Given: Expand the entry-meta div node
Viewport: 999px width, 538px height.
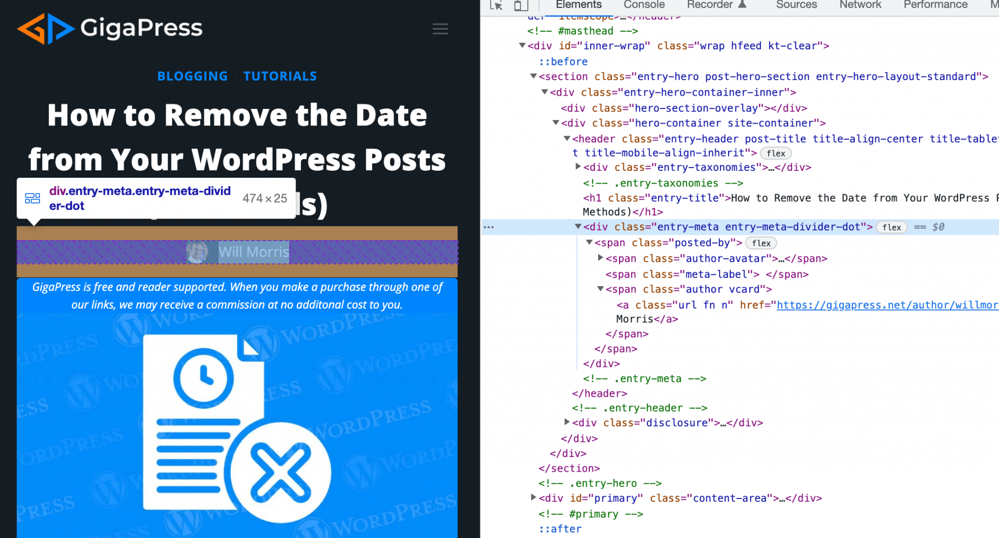Looking at the screenshot, I should (577, 227).
